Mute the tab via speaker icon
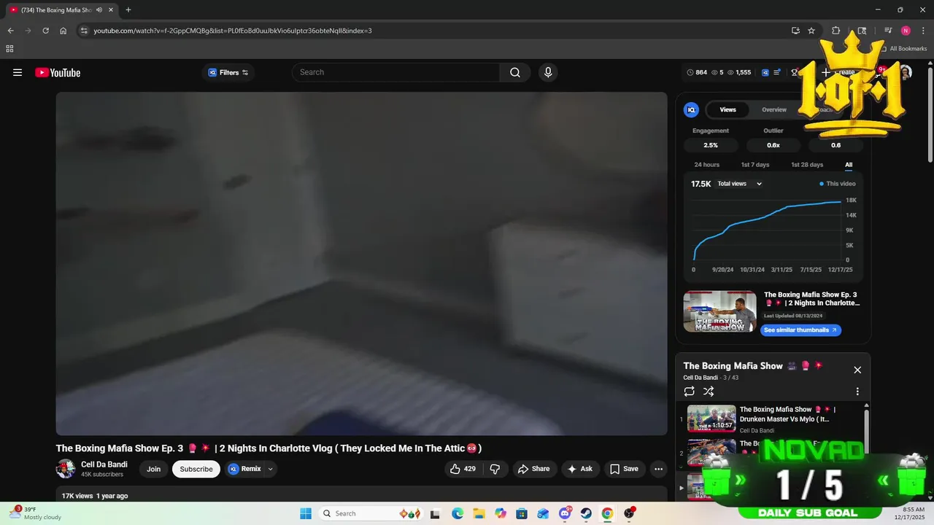This screenshot has height=525, width=934. (x=99, y=10)
